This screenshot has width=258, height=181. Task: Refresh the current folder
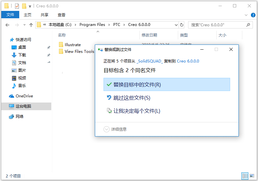(182, 25)
